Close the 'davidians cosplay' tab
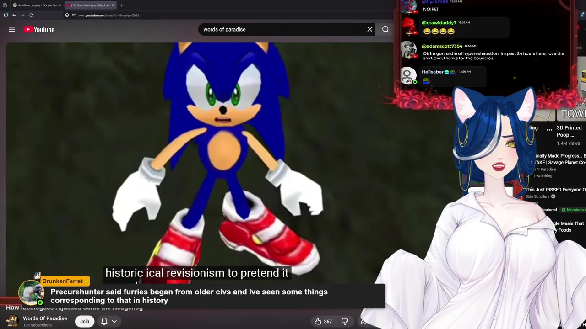This screenshot has height=329, width=586. (x=60, y=5)
